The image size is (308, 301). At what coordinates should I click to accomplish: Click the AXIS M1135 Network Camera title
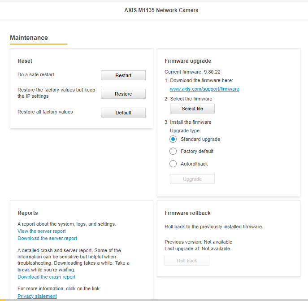click(161, 10)
